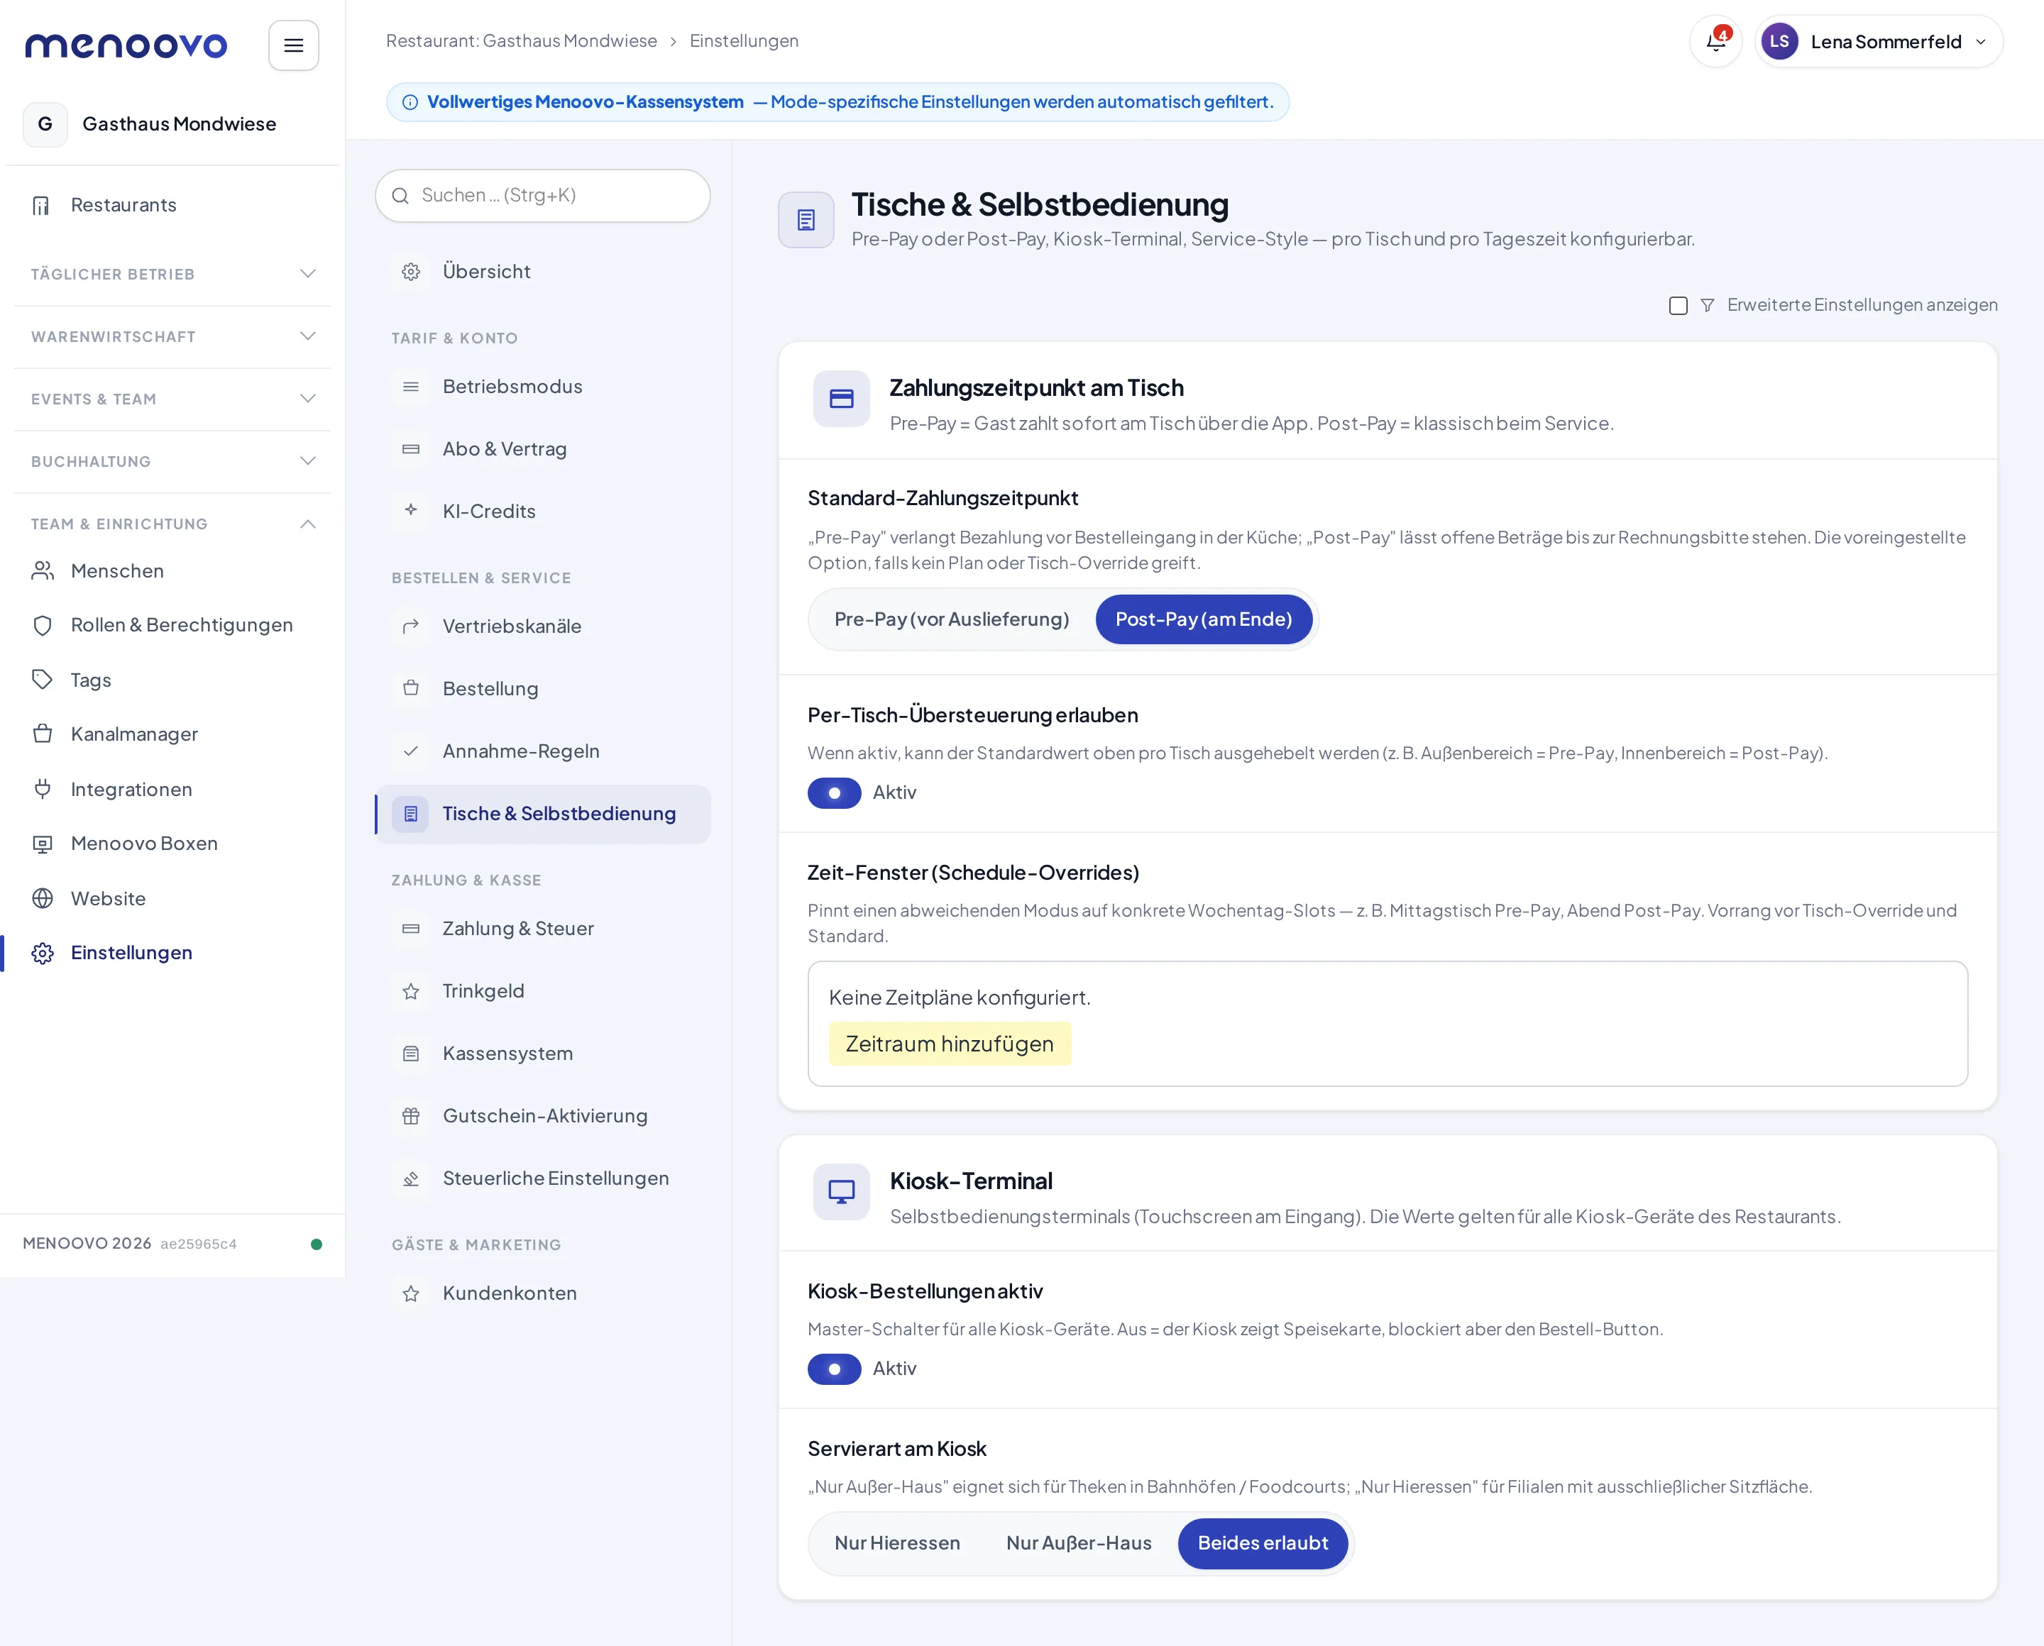Click Zeitraum hinzufügen button
2044x1646 pixels.
(x=950, y=1044)
